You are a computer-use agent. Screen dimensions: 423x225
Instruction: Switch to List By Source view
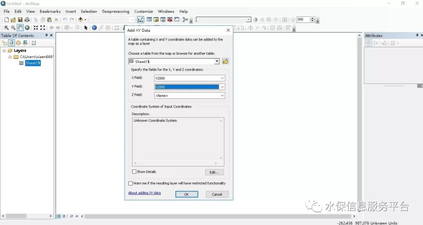tap(11, 43)
